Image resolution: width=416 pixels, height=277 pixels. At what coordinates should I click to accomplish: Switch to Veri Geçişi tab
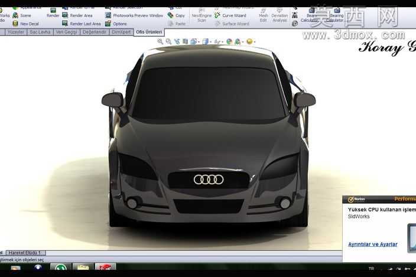(66, 32)
